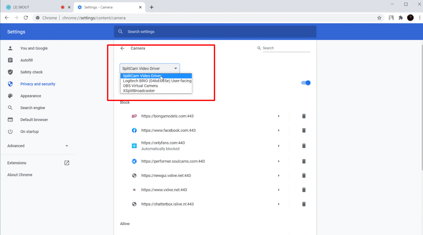Reload the page with the refresh icon
The image size is (423, 235).
coord(26,18)
